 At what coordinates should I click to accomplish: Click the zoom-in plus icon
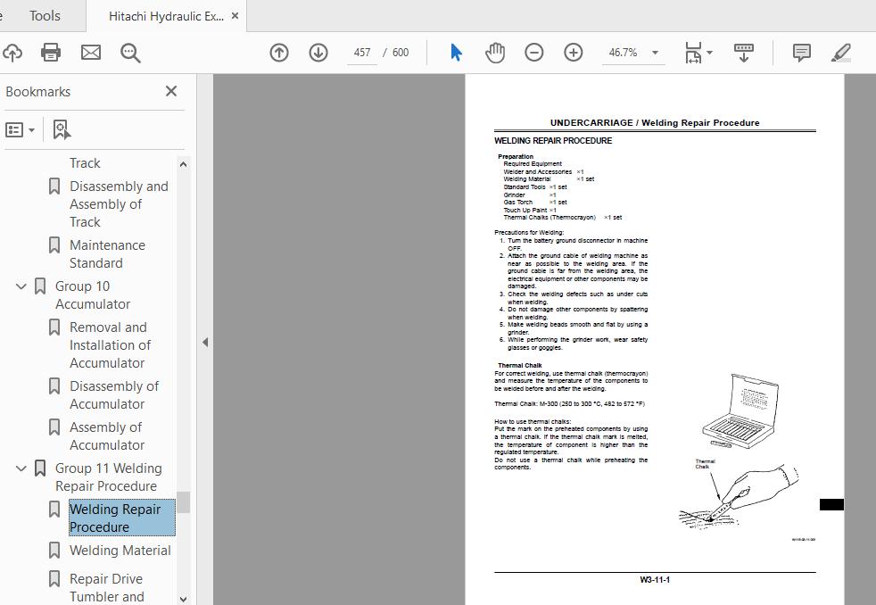click(574, 53)
